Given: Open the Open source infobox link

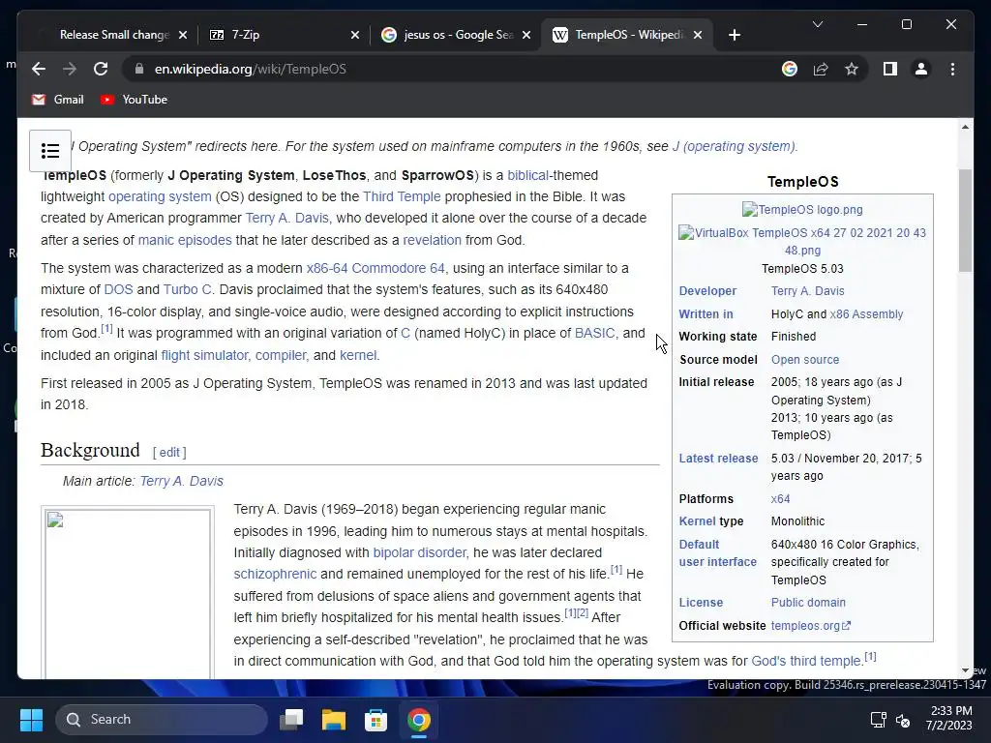Looking at the screenshot, I should 805,360.
